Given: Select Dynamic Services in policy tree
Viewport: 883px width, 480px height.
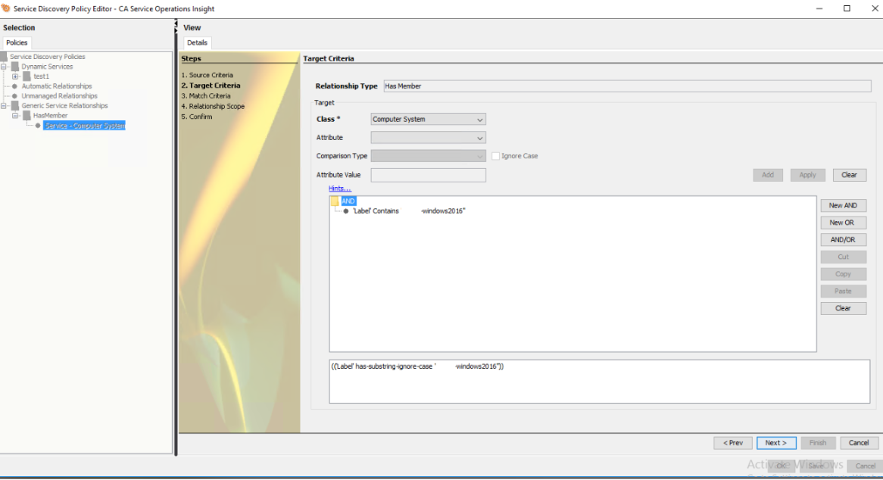Looking at the screenshot, I should [47, 67].
